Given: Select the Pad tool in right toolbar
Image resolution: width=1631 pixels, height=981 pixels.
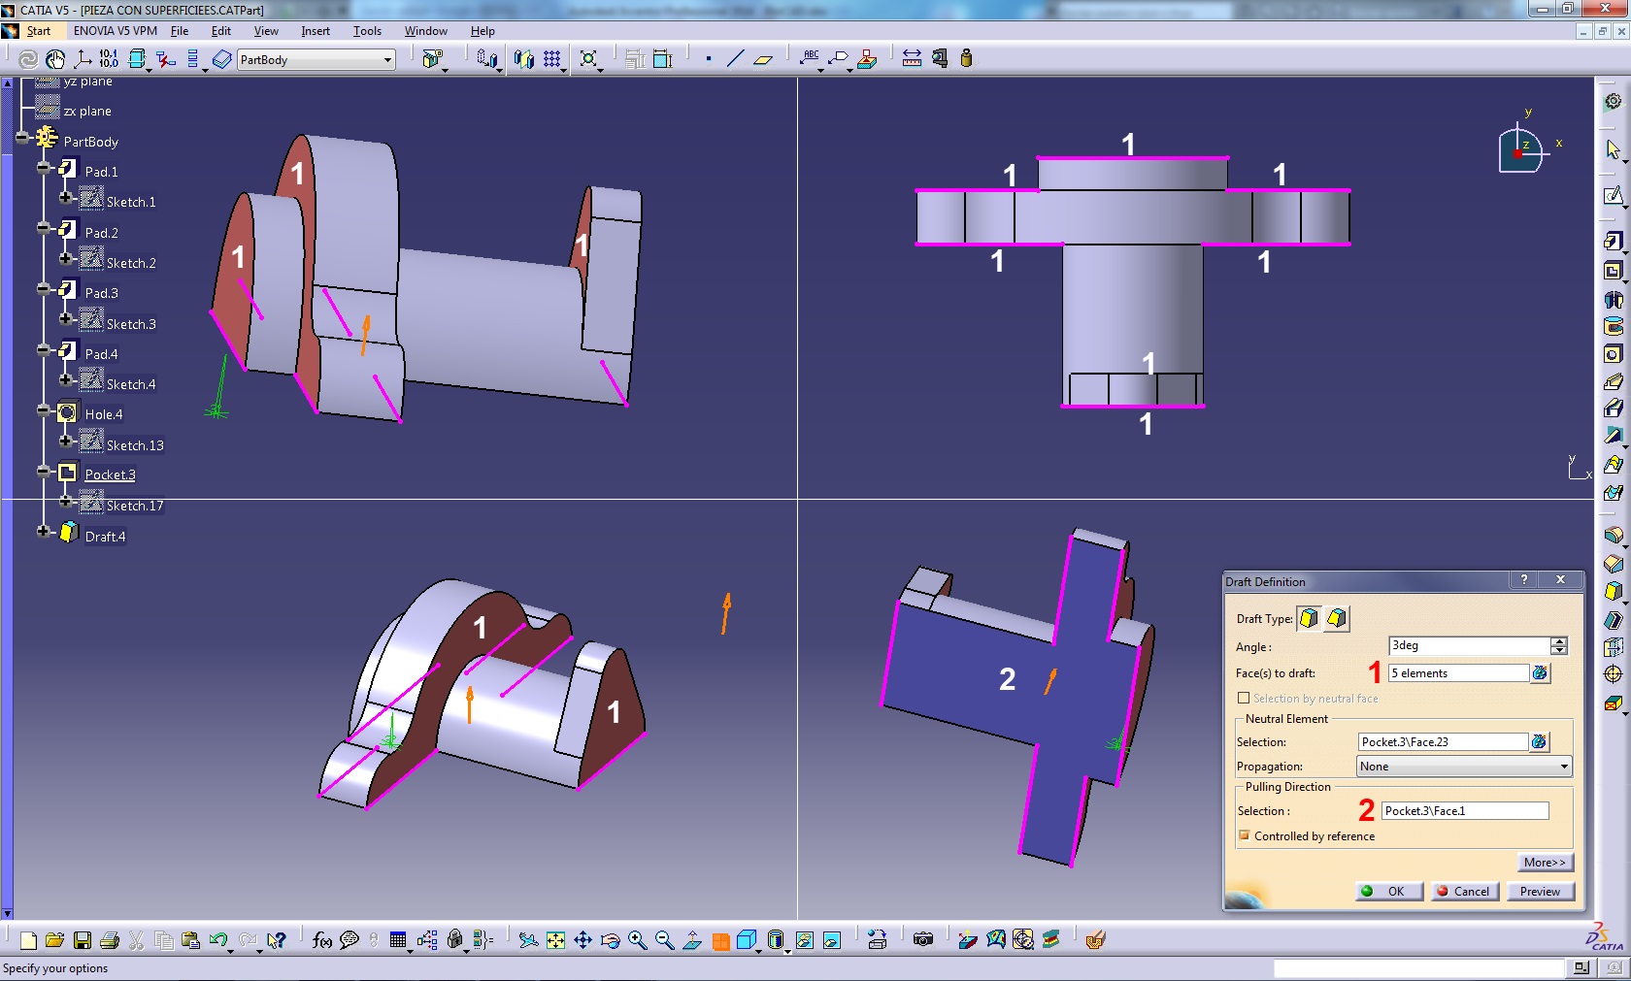Looking at the screenshot, I should 1613,241.
